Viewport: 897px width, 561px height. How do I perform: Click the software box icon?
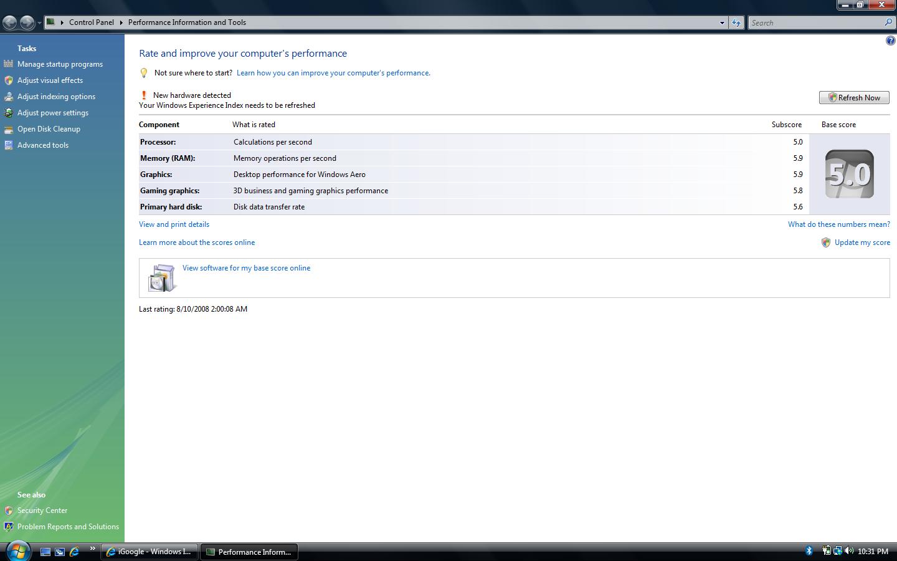162,278
